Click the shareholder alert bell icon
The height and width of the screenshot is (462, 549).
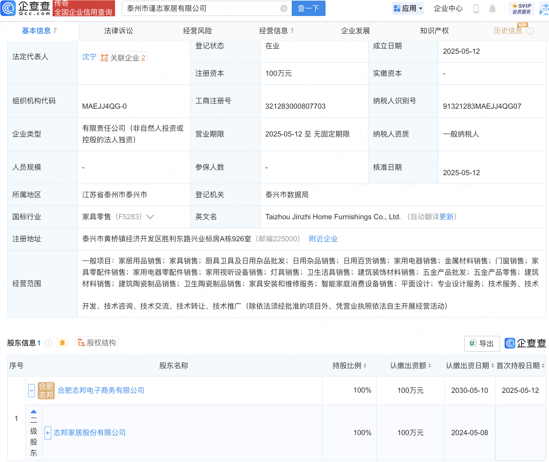pyautogui.click(x=62, y=343)
